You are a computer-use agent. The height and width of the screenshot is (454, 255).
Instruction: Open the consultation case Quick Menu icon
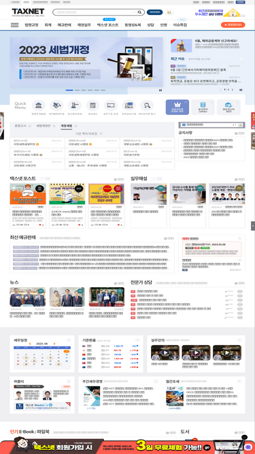(129, 106)
